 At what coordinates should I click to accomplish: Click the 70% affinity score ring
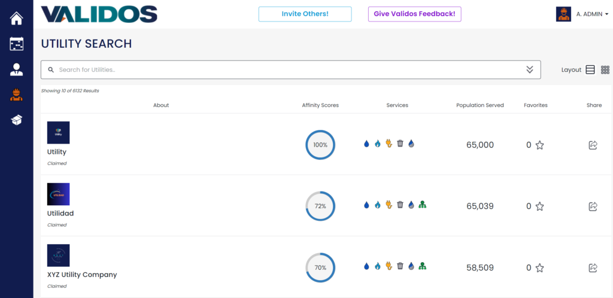click(320, 267)
